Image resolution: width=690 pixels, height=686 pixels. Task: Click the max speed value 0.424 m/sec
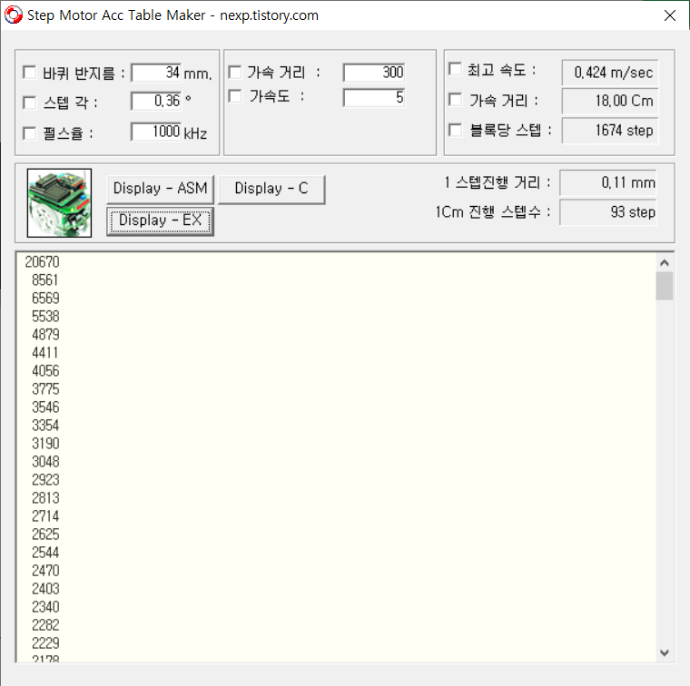tap(610, 72)
